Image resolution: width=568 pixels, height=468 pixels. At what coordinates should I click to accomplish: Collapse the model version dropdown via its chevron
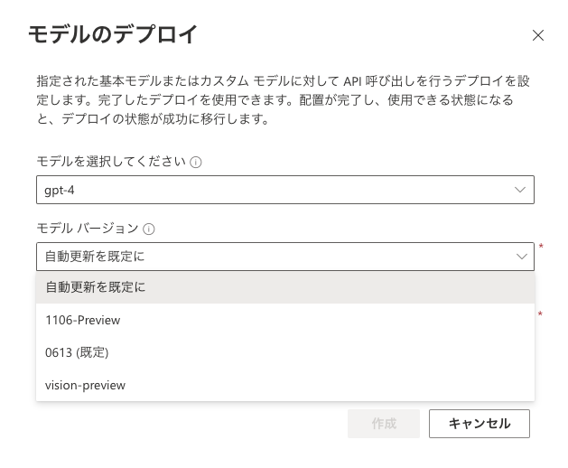coord(521,257)
